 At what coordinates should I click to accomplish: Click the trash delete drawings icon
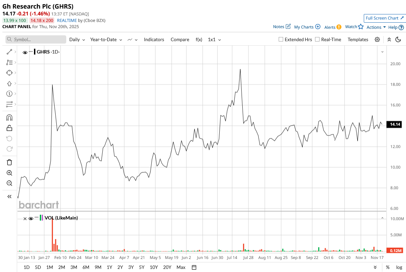[9, 162]
